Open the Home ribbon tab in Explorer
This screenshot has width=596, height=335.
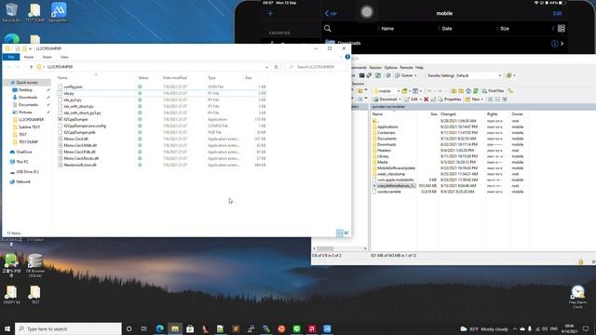29,57
